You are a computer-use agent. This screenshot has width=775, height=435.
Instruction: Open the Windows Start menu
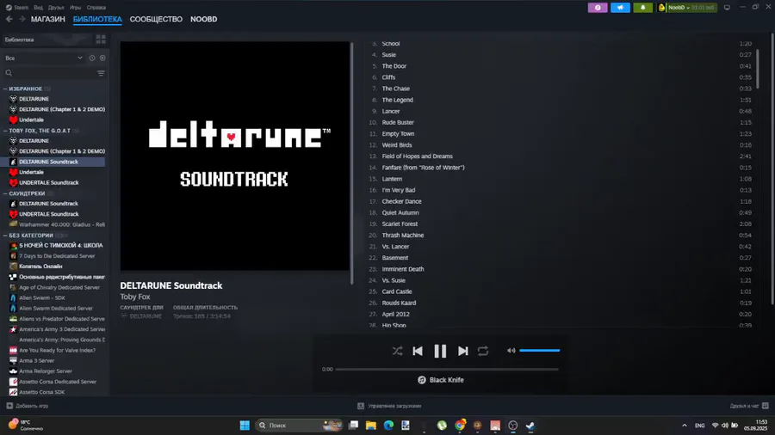(245, 426)
